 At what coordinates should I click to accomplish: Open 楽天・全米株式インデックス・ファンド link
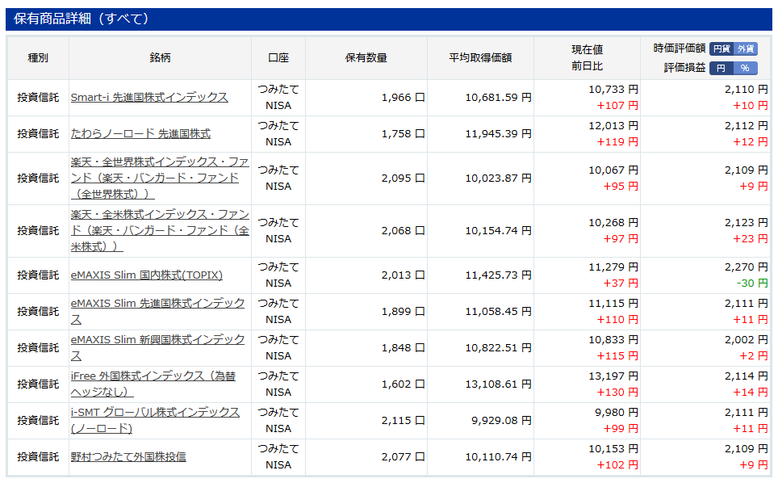click(x=160, y=230)
